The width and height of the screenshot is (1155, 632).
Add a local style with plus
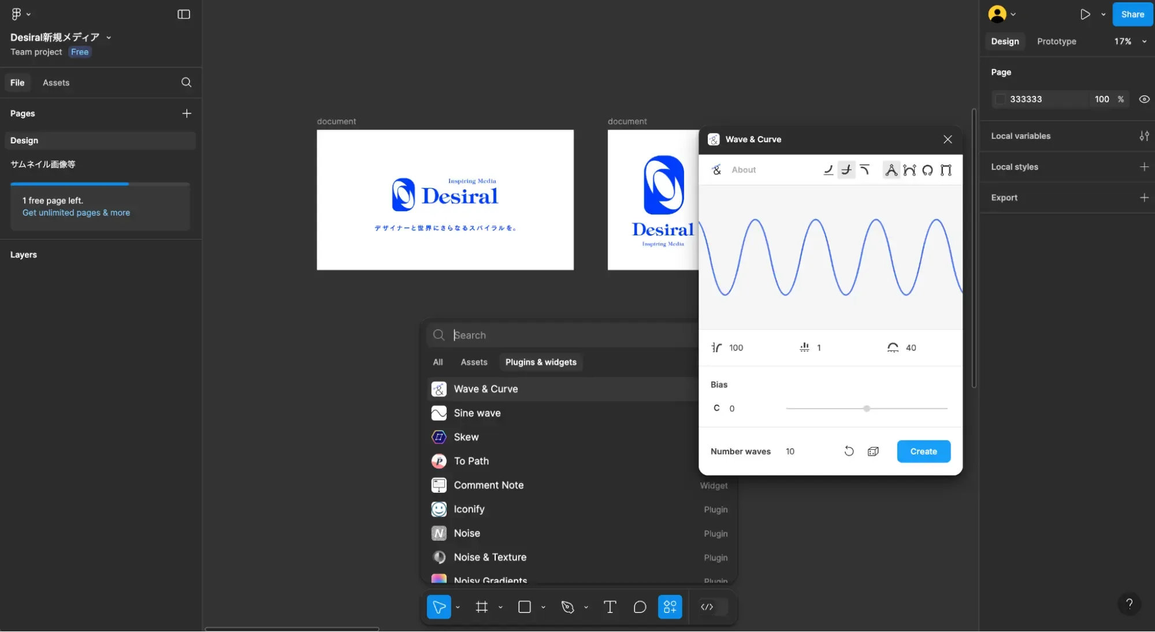coord(1144,167)
